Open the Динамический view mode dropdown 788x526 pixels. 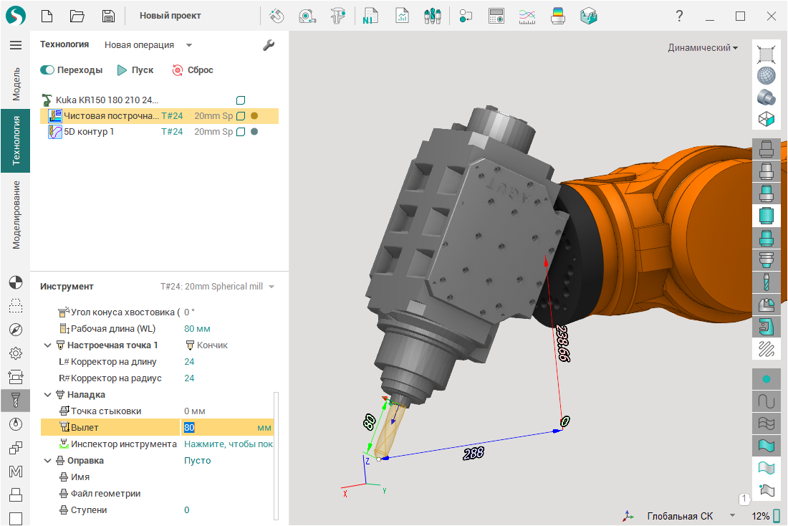coord(703,48)
